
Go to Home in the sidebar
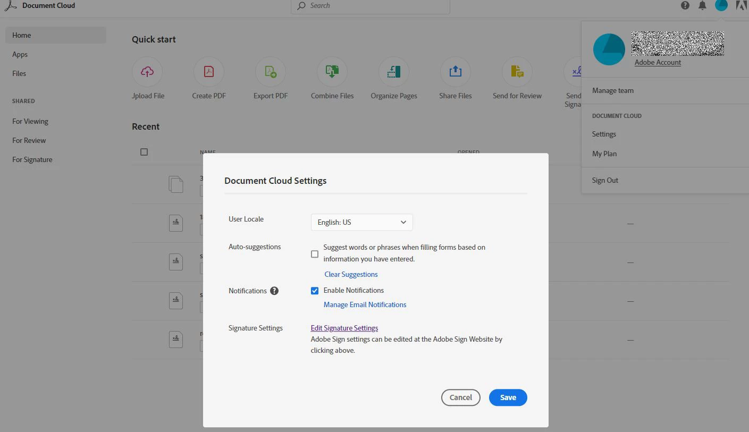(56, 35)
